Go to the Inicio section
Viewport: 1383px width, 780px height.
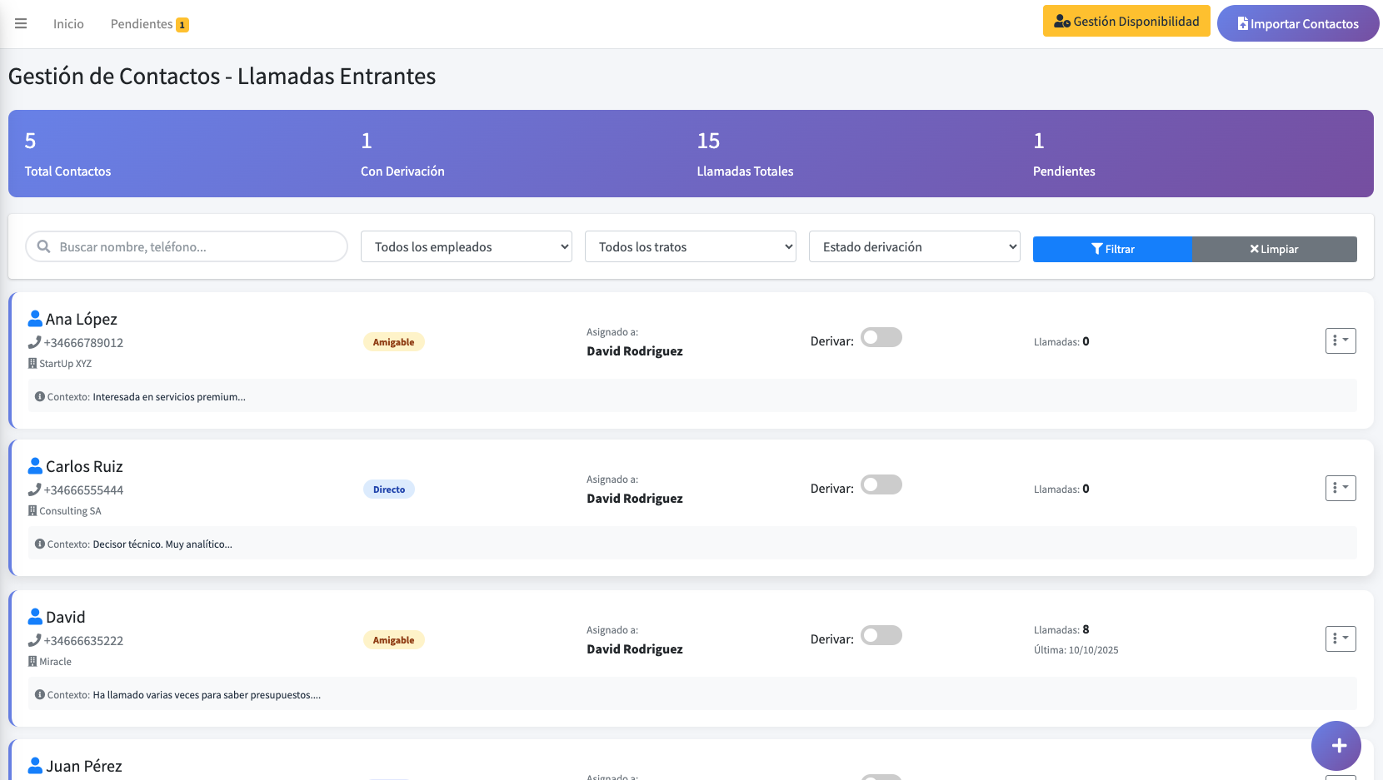coord(68,23)
